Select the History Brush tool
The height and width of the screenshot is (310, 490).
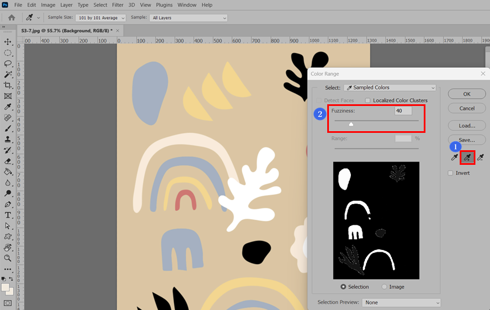[8, 150]
